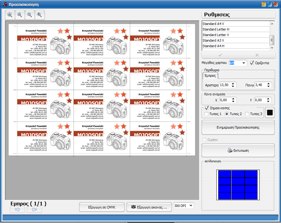
Task: Click the Αριστερα 13,50 input field
Action: [225, 85]
